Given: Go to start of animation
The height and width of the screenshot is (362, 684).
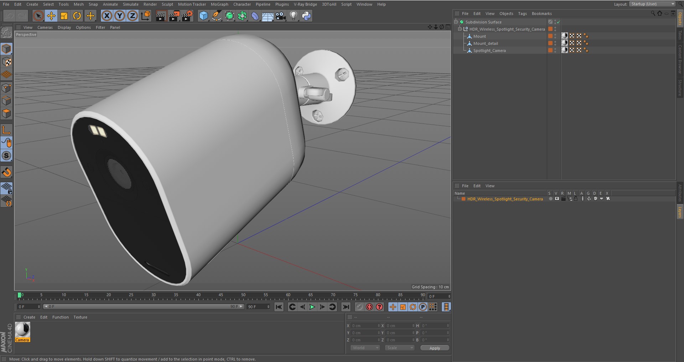Looking at the screenshot, I should [x=279, y=307].
